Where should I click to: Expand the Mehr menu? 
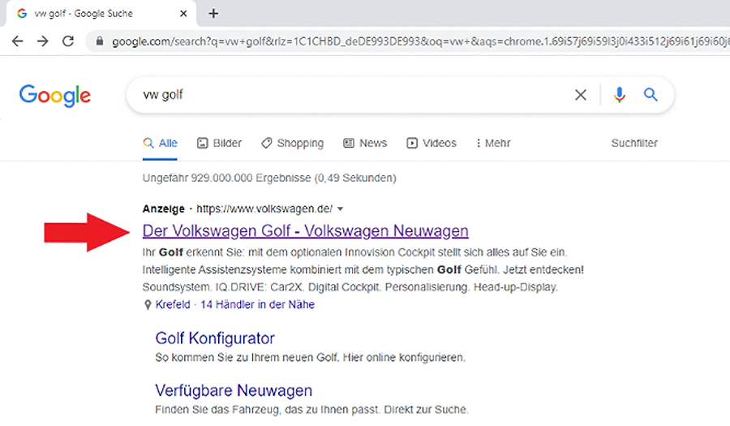[x=493, y=144]
